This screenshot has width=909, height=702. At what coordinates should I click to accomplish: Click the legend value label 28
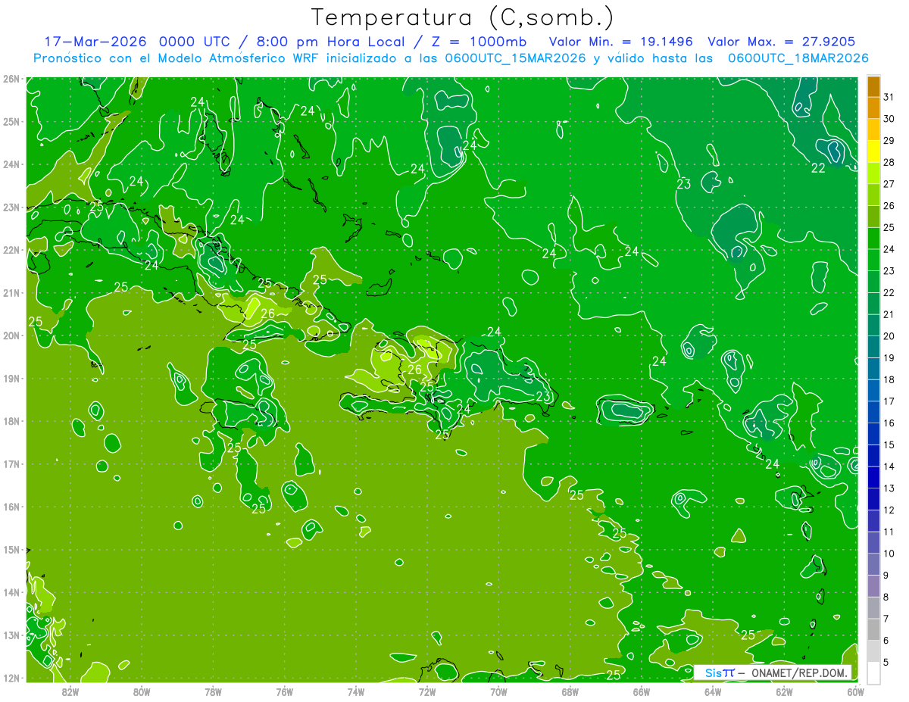pyautogui.click(x=889, y=162)
